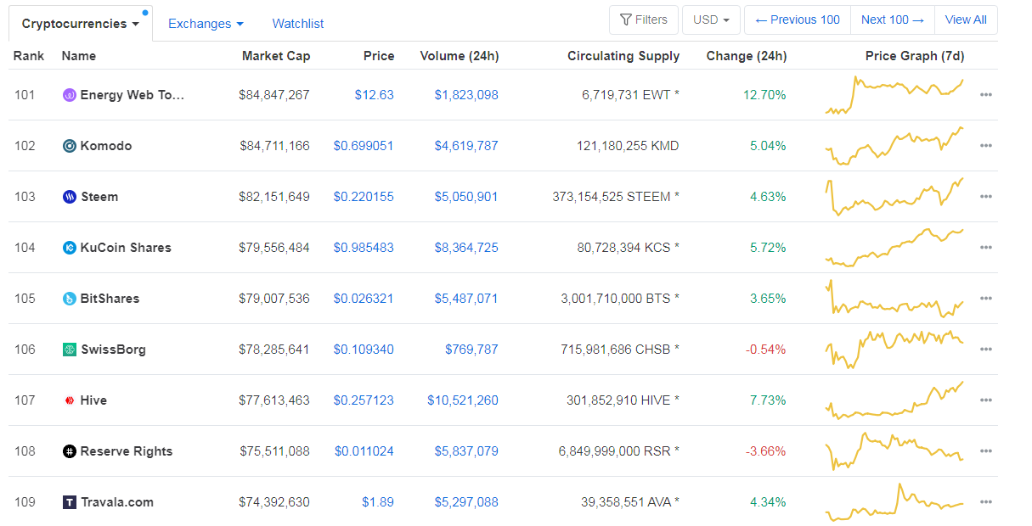Image resolution: width=1032 pixels, height=526 pixels.
Task: Open the three-dot menu for Steem
Action: [985, 197]
